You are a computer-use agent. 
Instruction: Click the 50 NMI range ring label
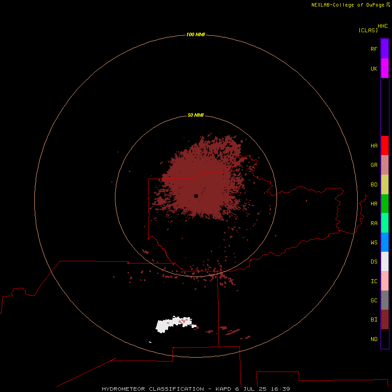(x=196, y=115)
